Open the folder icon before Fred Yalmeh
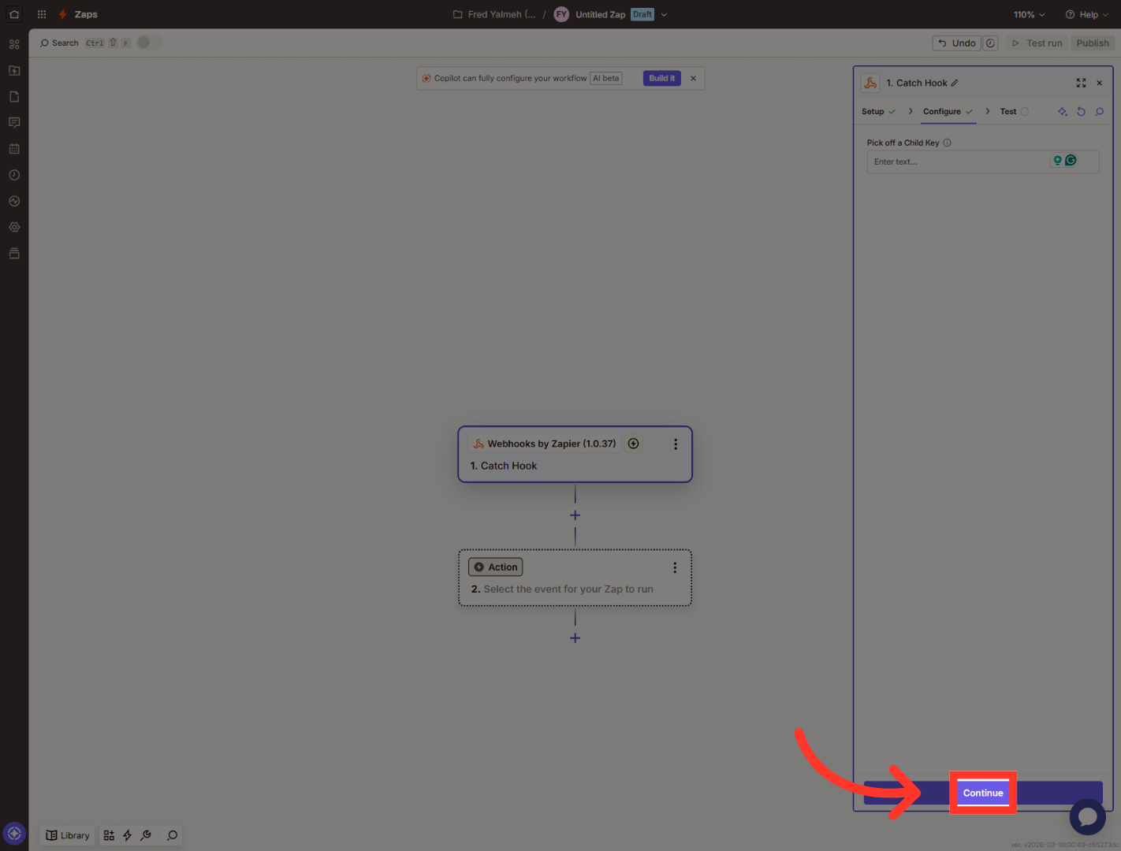This screenshot has width=1121, height=851. click(x=457, y=14)
